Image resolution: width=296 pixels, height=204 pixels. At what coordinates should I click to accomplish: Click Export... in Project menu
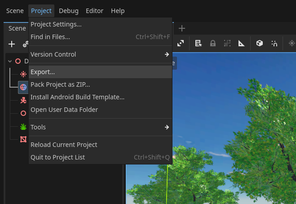pyautogui.click(x=43, y=72)
